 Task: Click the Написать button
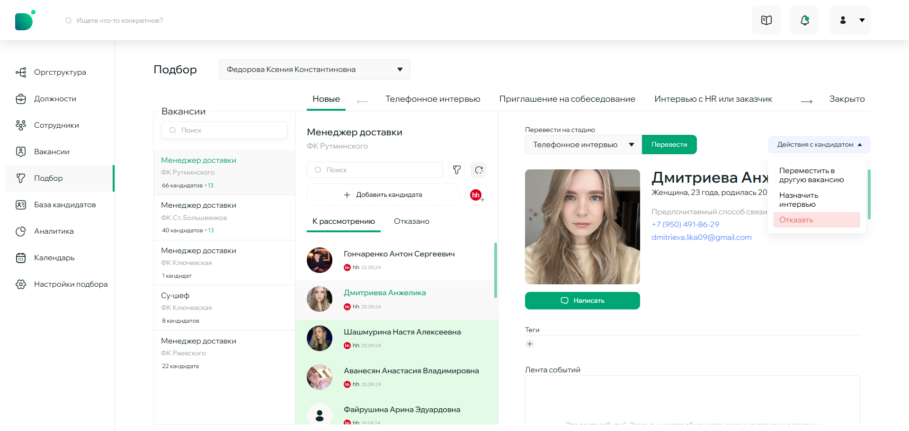coord(582,301)
